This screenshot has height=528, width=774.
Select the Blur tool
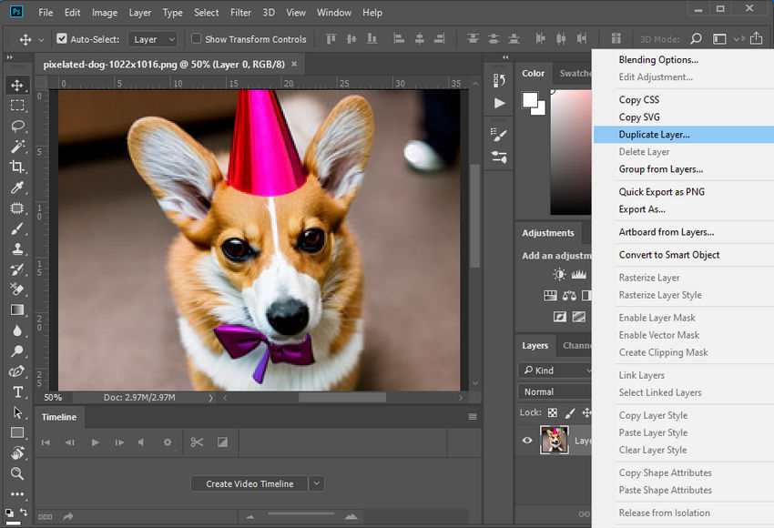(17, 330)
